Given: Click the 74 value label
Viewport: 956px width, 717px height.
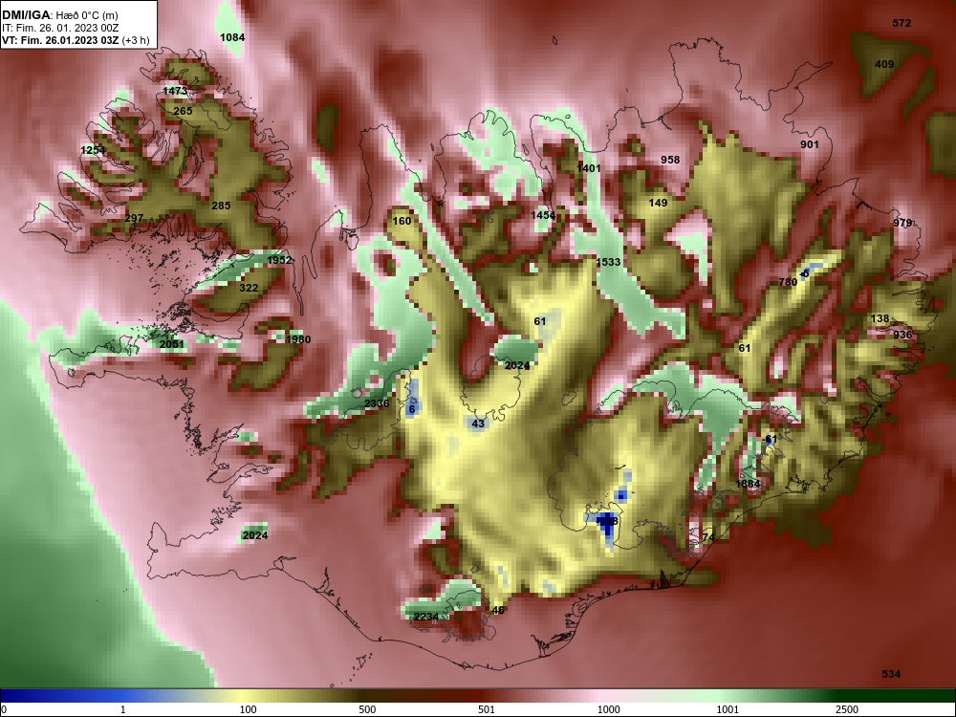Looking at the screenshot, I should [x=708, y=537].
